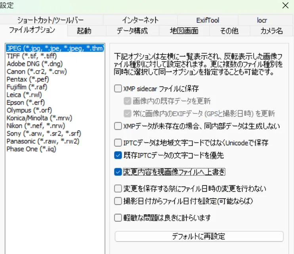Close the 設定 dialog window
294x254 pixels.
285,6
